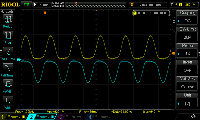Click the 1.00001kHz counter value

click(158, 13)
